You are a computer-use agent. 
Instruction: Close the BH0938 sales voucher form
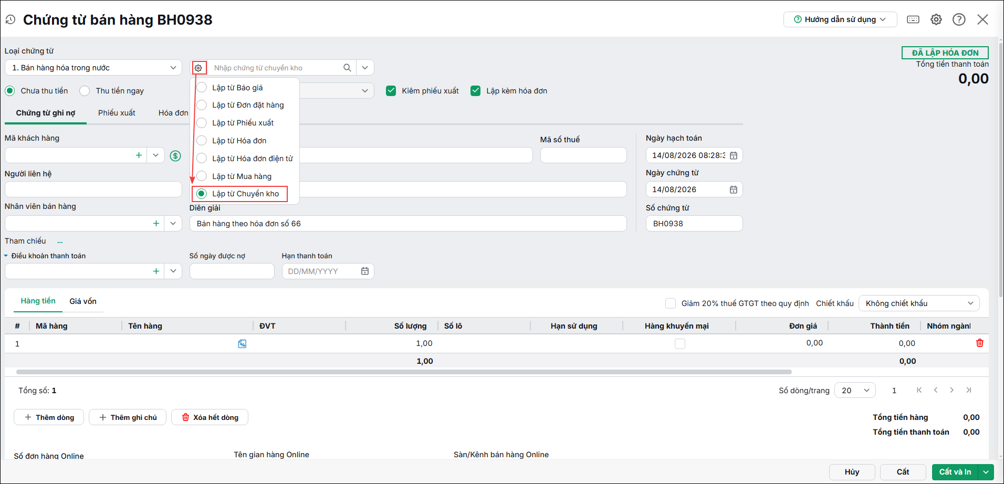coord(982,19)
